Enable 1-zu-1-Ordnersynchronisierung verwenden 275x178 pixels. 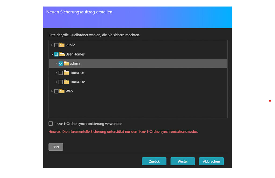(50, 123)
